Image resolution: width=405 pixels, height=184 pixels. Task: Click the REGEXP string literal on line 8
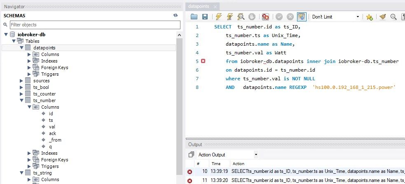(x=354, y=87)
